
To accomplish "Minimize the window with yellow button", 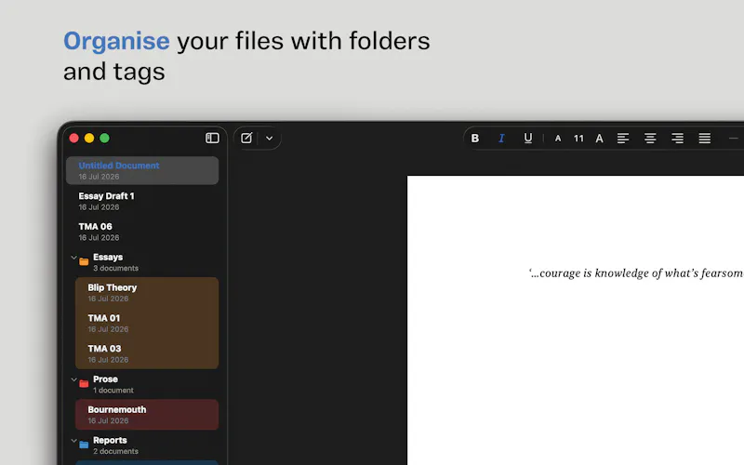I will point(89,138).
